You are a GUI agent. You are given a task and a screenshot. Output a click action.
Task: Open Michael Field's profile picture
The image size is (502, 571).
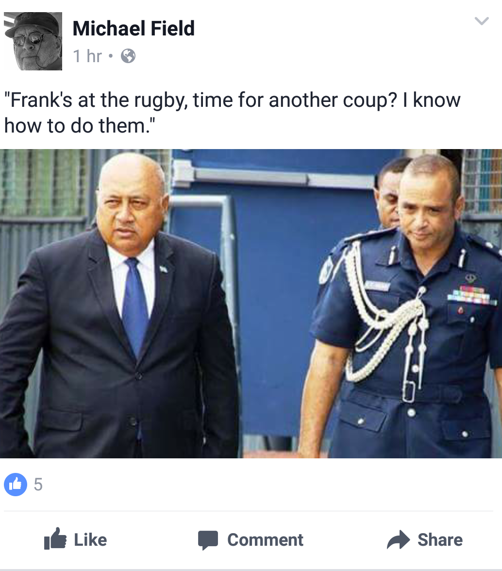(x=33, y=41)
